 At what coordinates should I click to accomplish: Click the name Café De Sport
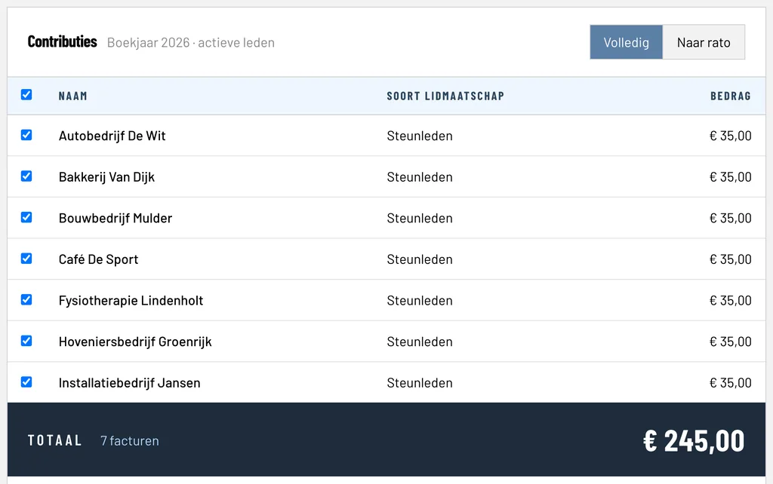coord(99,259)
